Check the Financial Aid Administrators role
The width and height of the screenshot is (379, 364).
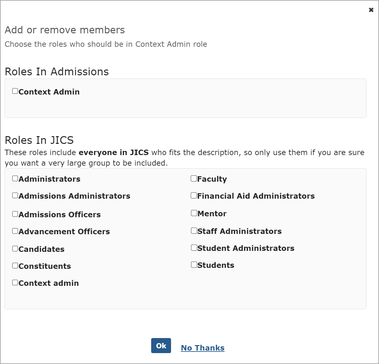pyautogui.click(x=194, y=195)
